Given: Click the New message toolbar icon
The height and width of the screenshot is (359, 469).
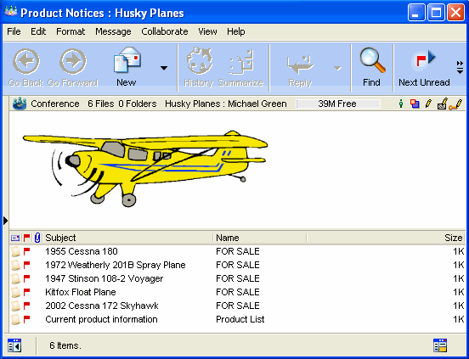Looking at the screenshot, I should (127, 60).
